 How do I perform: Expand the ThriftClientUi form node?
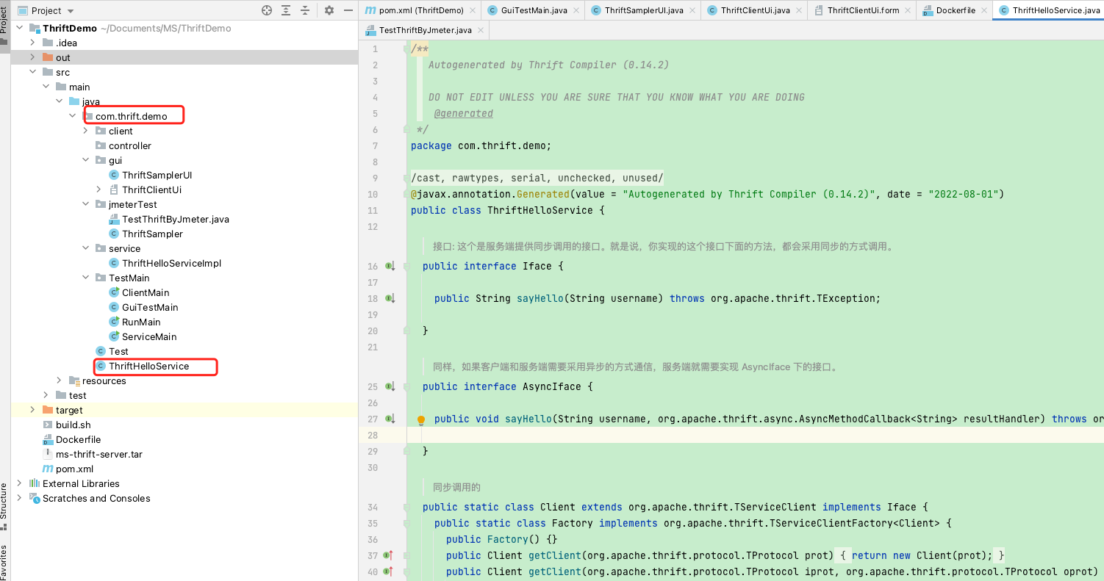98,190
